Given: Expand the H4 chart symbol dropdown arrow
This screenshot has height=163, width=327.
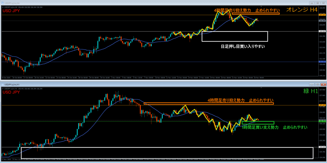Looking at the screenshot, I should 3,7.
